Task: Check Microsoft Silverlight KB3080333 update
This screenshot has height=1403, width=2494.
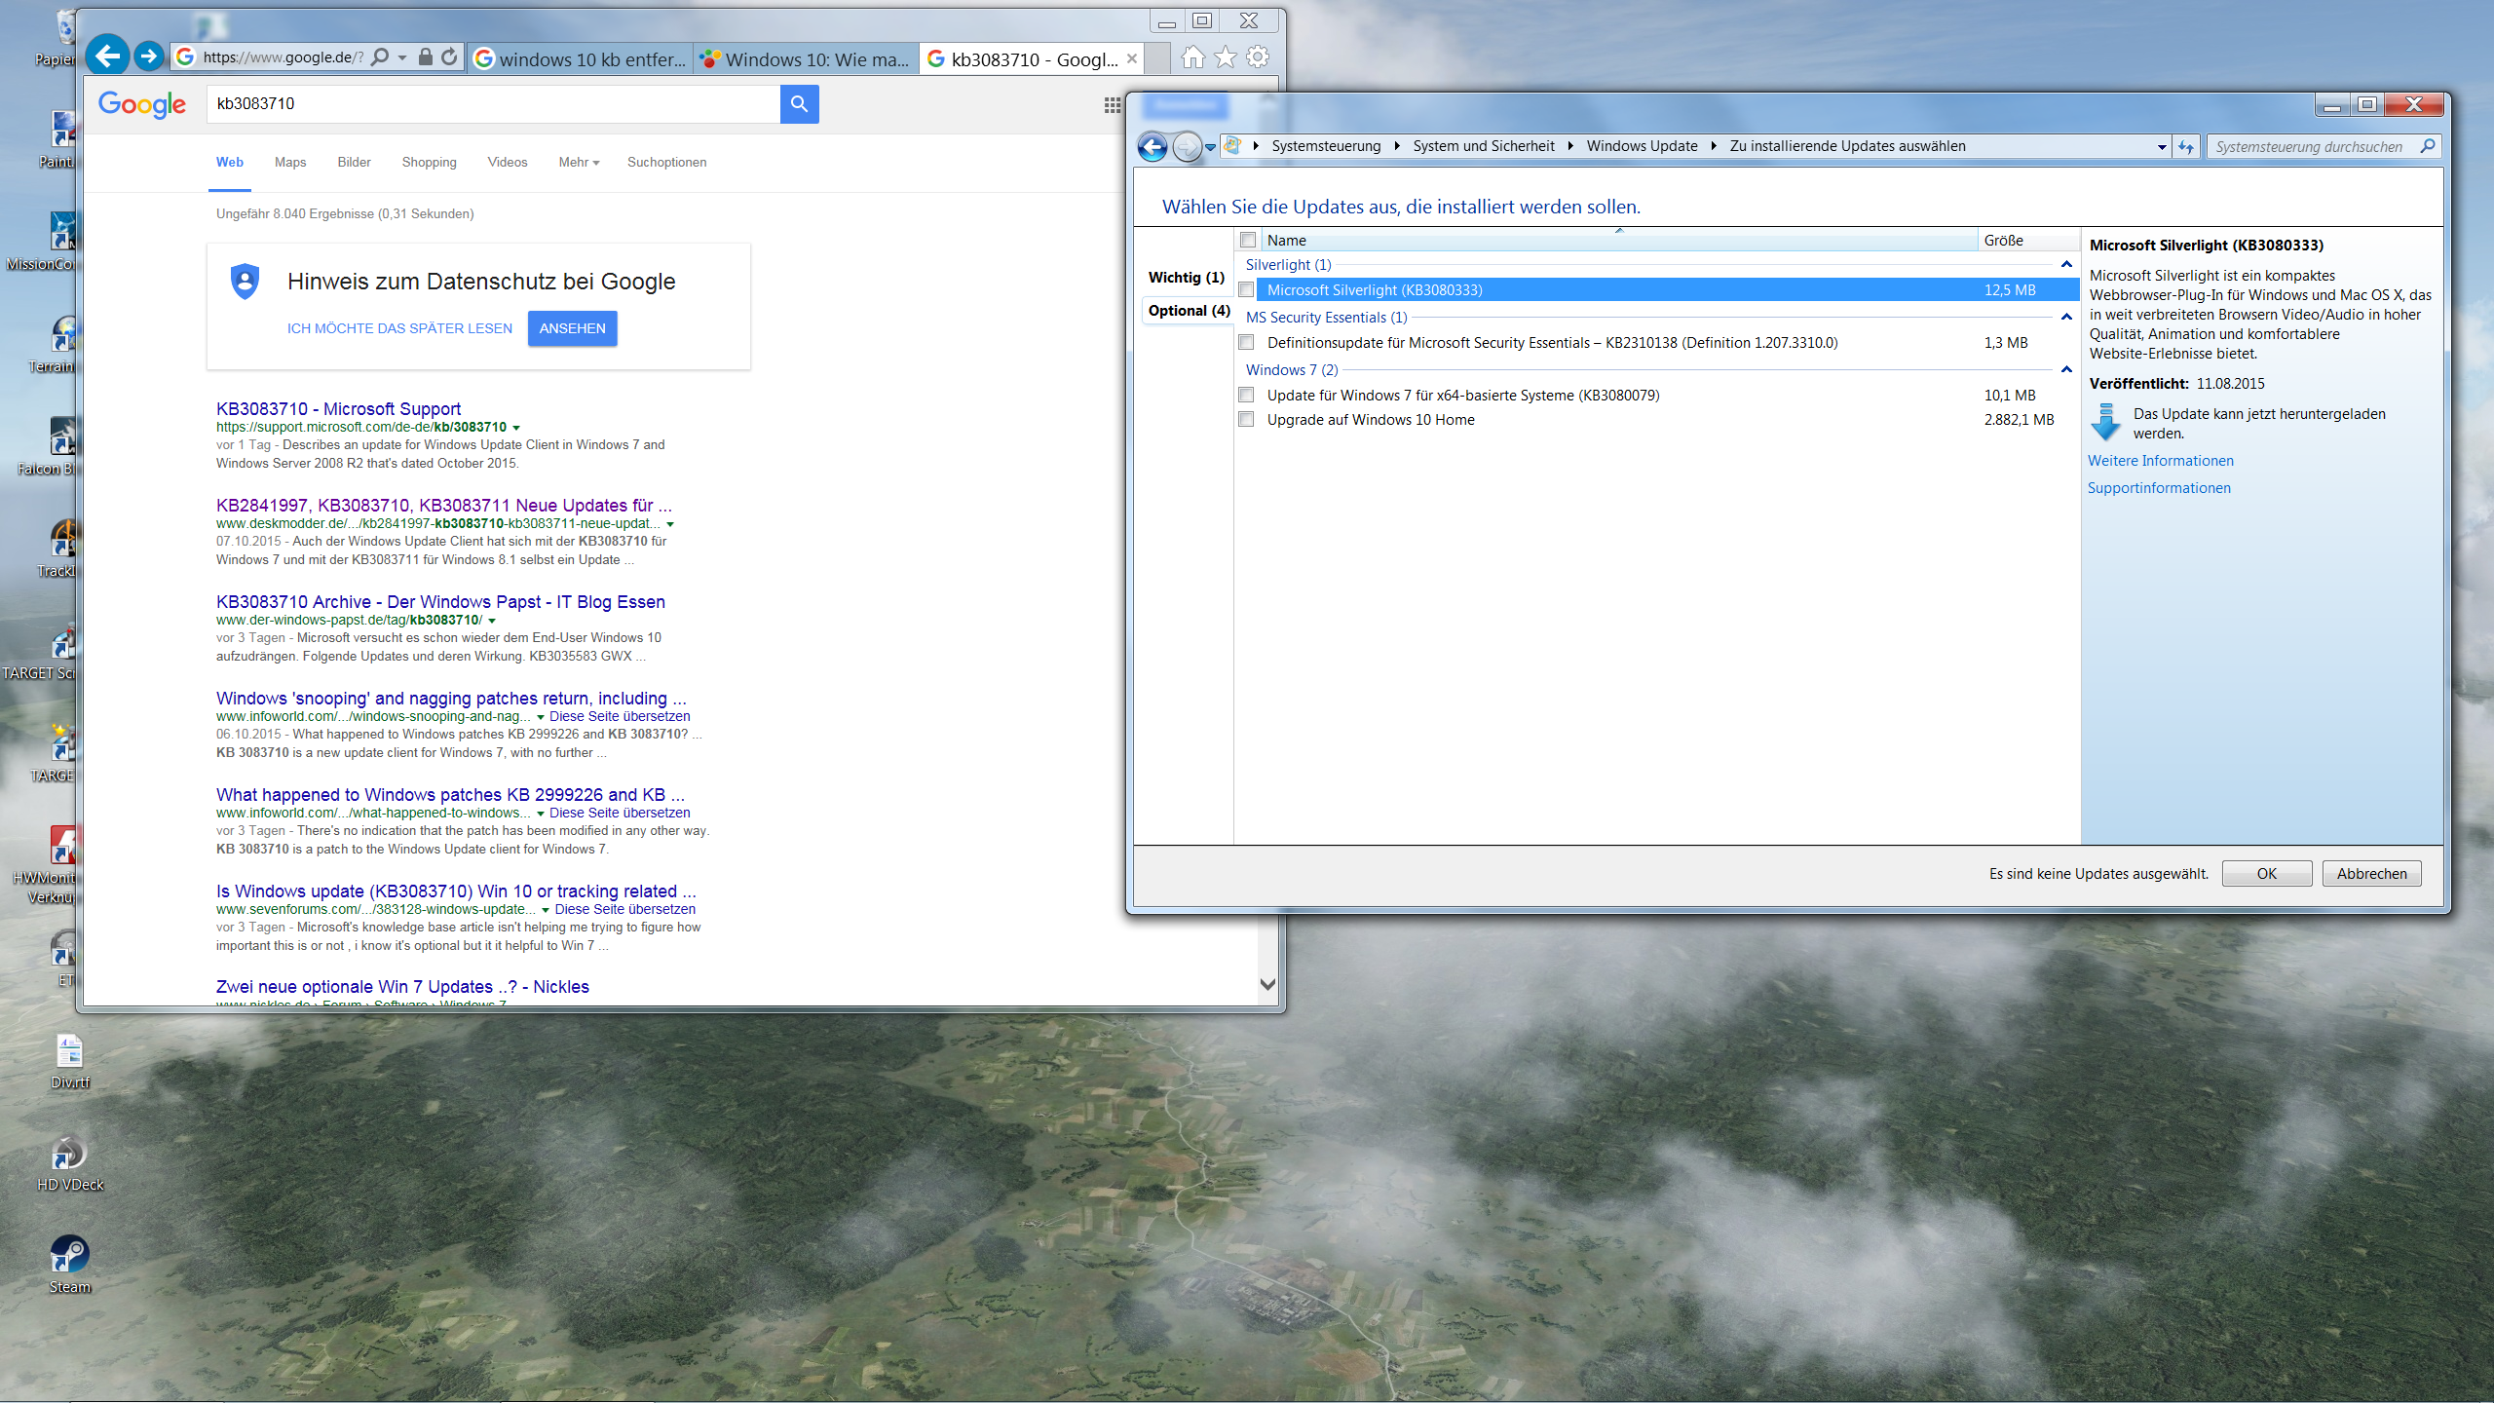Action: (1246, 289)
